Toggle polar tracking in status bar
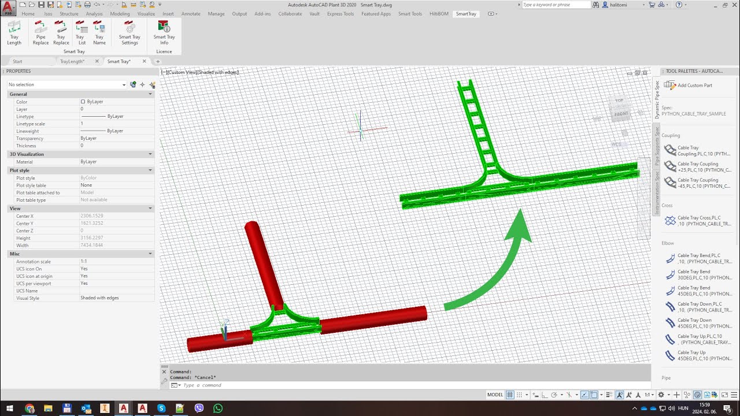This screenshot has height=416, width=740. point(554,395)
